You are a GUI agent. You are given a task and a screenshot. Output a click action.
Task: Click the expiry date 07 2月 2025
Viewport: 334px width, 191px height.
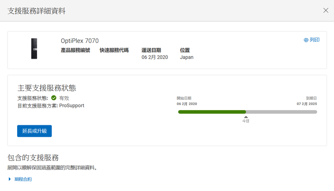point(307,104)
